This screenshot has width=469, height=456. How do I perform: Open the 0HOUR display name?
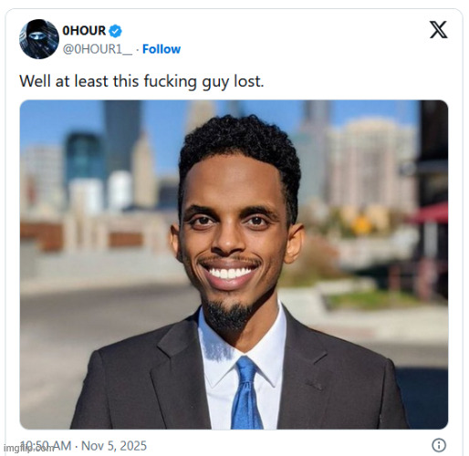coord(84,31)
